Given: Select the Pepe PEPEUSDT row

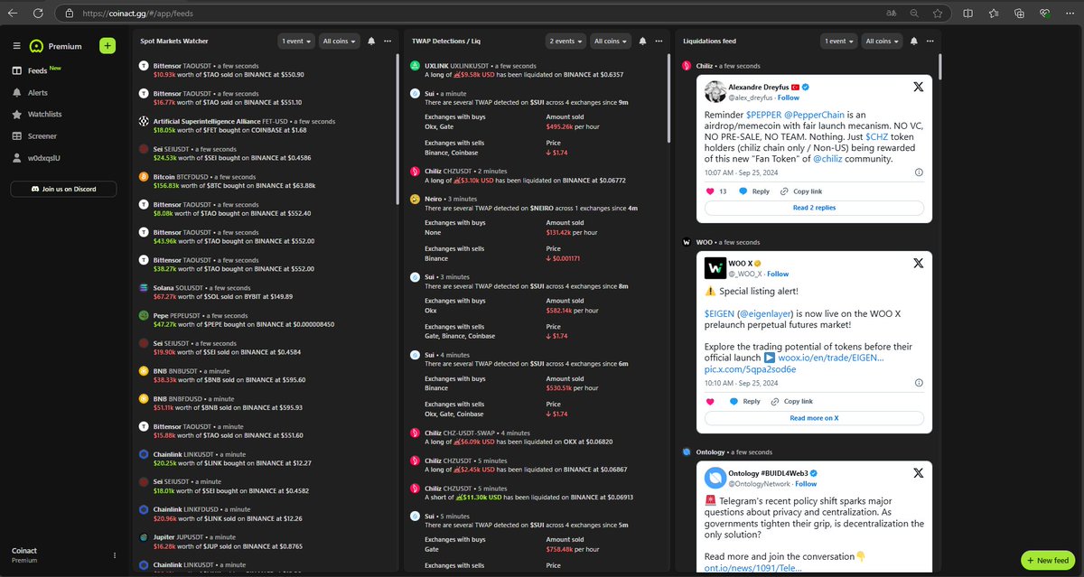Looking at the screenshot, I should coord(266,320).
